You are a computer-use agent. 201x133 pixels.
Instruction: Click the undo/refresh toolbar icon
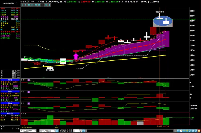click(x=190, y=131)
